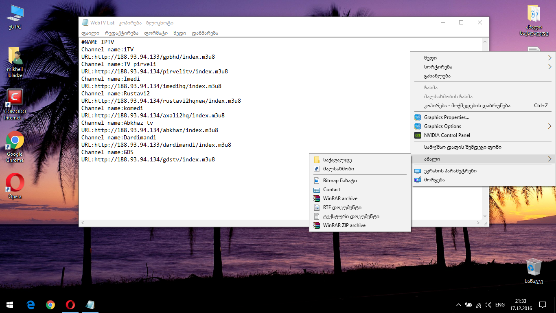Click the abkhaz/index.m3u8 URL line
The height and width of the screenshot is (313, 556).
point(150,130)
